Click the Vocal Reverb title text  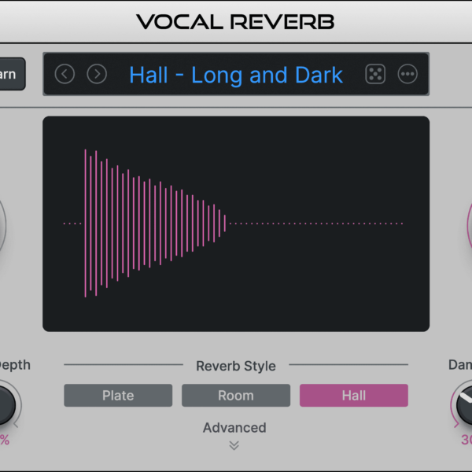point(236,21)
